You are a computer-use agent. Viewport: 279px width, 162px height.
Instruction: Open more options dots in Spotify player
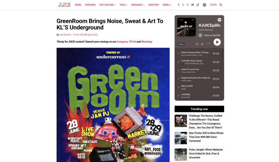(x=208, y=44)
